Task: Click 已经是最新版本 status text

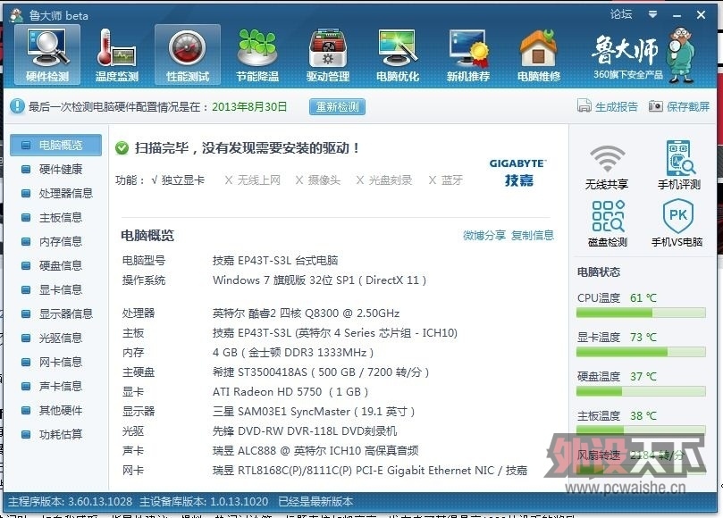Action: (315, 501)
